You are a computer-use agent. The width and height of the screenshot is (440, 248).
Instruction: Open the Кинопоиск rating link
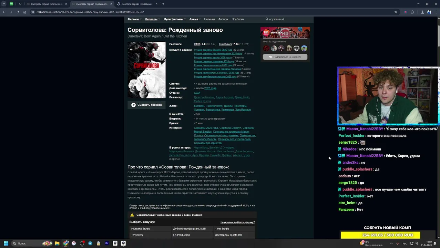(x=225, y=44)
